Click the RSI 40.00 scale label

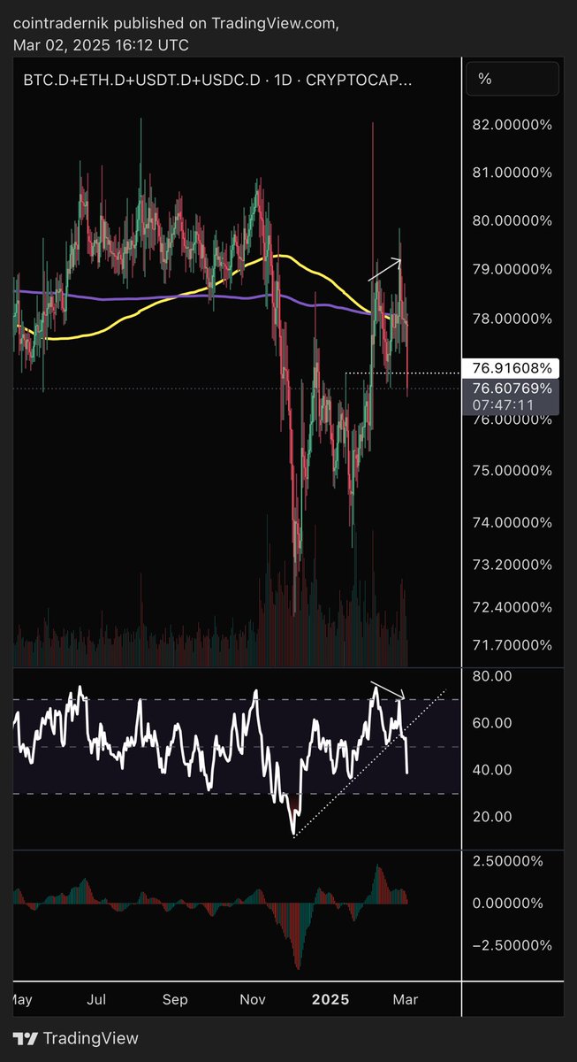(x=493, y=770)
